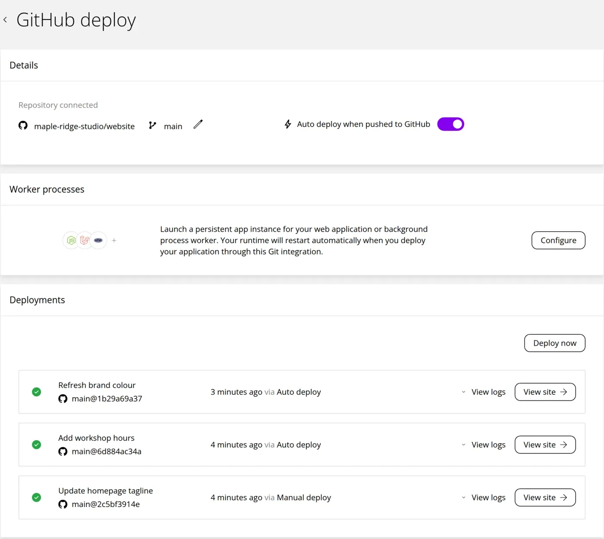This screenshot has width=604, height=539.
Task: Click the Repository connected label
Action: 58,105
